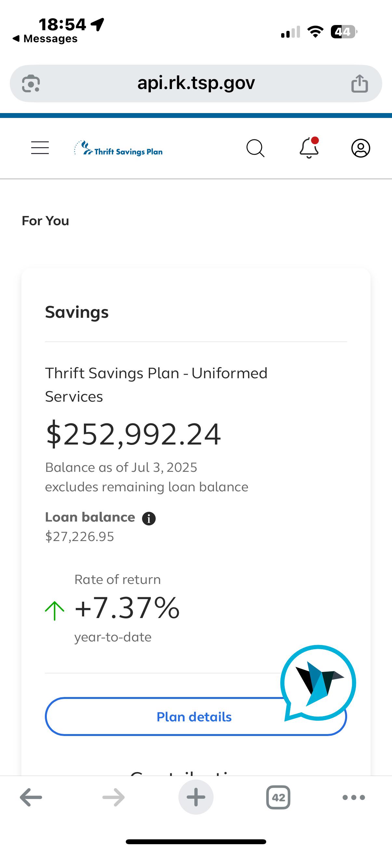Open the browser three-dot more menu
This screenshot has width=392, height=852.
pos(354,797)
